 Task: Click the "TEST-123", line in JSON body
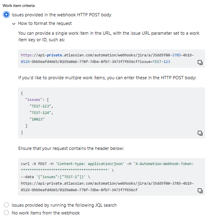(41, 106)
